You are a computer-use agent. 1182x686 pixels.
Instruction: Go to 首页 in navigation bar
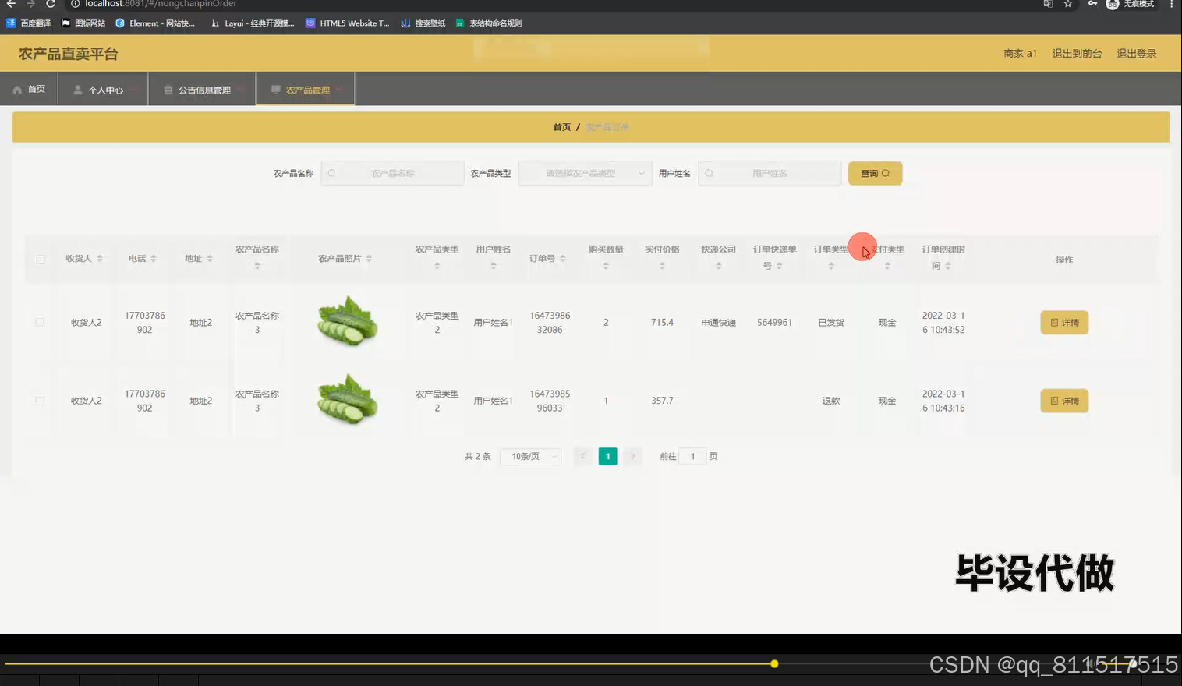(30, 90)
